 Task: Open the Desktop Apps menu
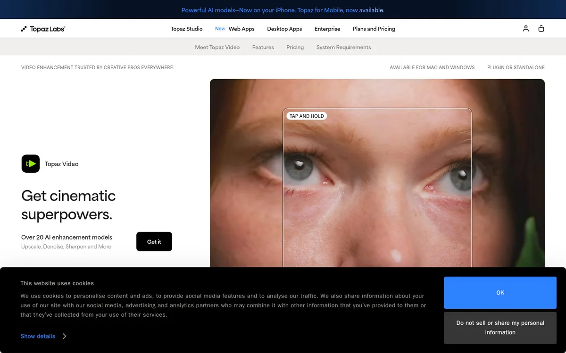coord(284,29)
